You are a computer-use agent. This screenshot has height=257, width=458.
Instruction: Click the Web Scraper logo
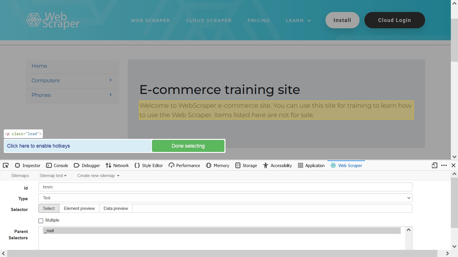click(x=53, y=20)
